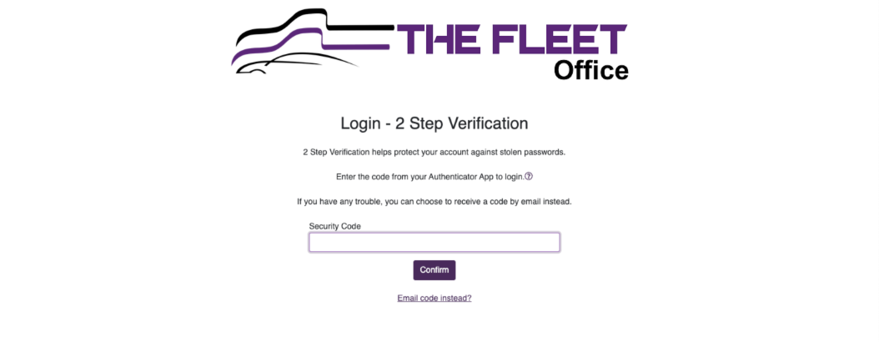The image size is (879, 342).
Task: Click the If you have any trouble paragraph
Action: (x=434, y=201)
